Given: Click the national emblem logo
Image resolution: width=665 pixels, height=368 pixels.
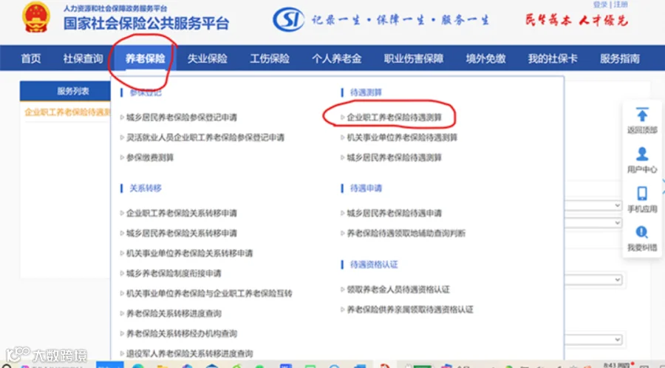Looking at the screenshot, I should [36, 17].
